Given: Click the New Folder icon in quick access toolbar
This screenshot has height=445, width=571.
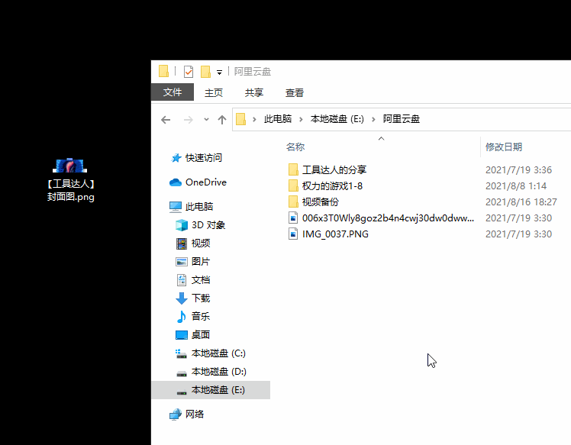Looking at the screenshot, I should 206,72.
